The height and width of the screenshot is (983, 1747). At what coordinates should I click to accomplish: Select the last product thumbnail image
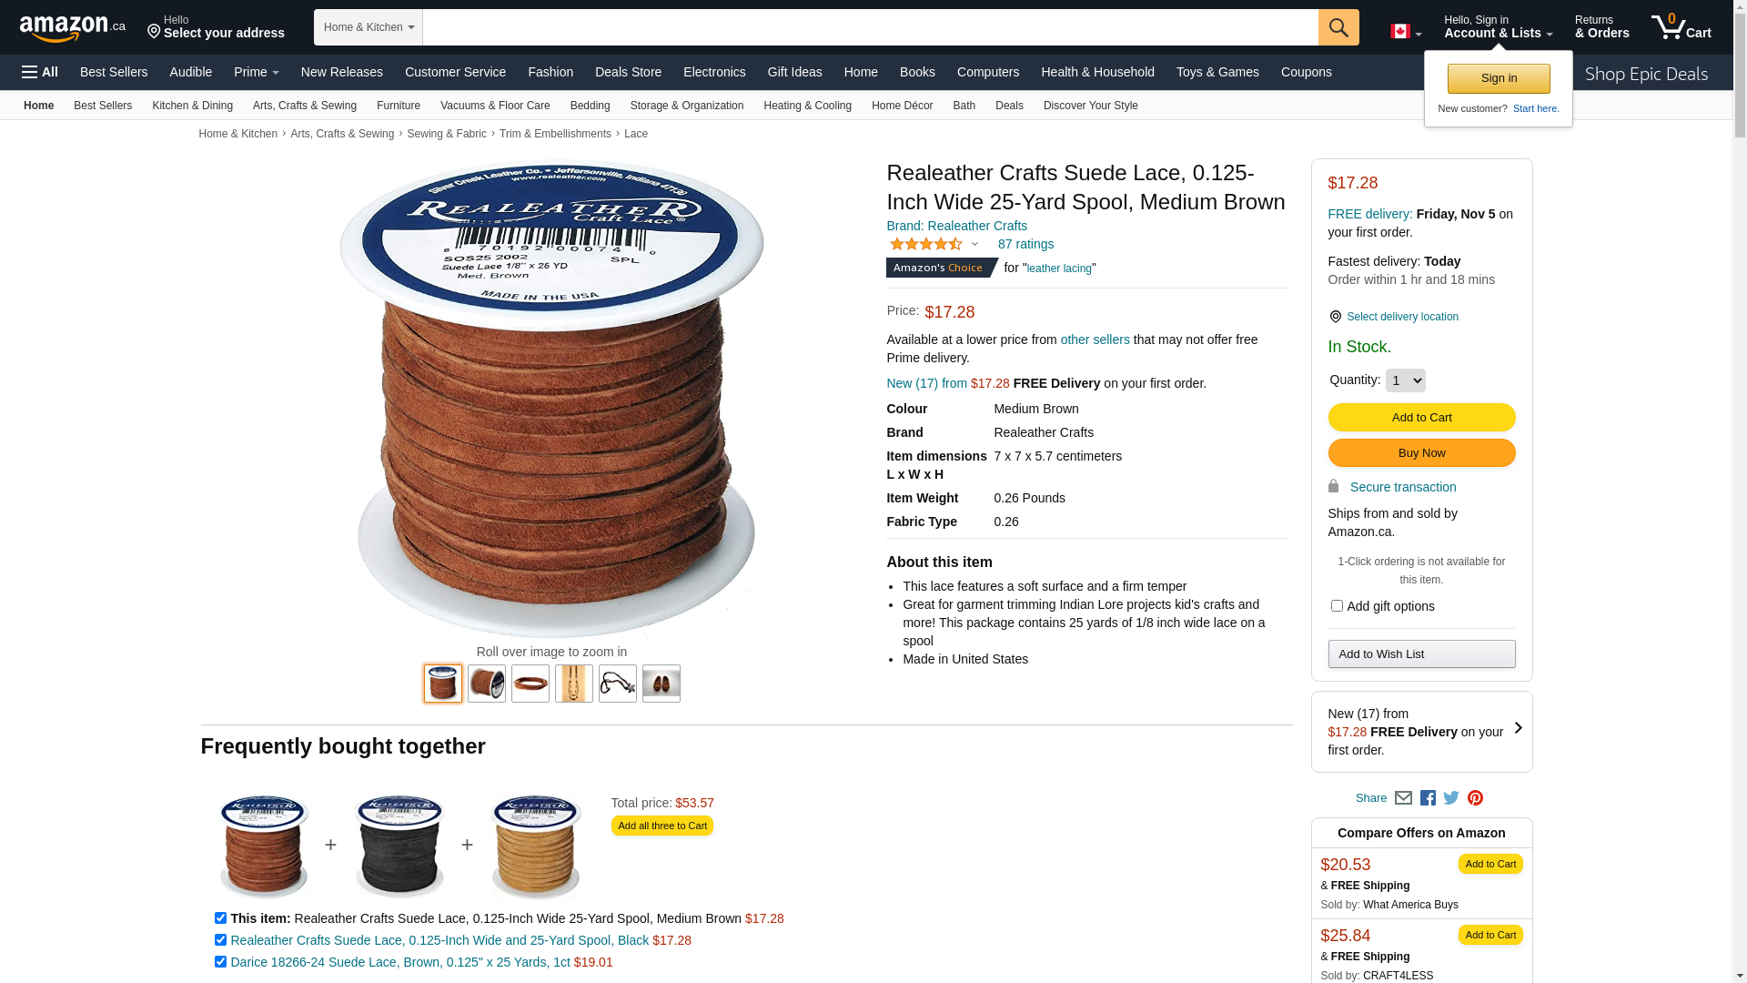[661, 684]
